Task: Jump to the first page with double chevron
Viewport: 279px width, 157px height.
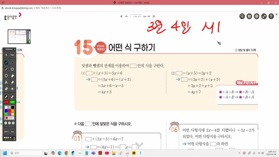Action: pyautogui.click(x=121, y=16)
